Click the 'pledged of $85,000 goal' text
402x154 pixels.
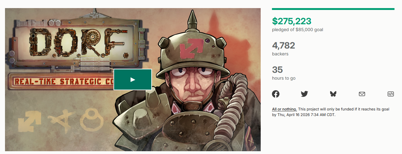point(298,30)
